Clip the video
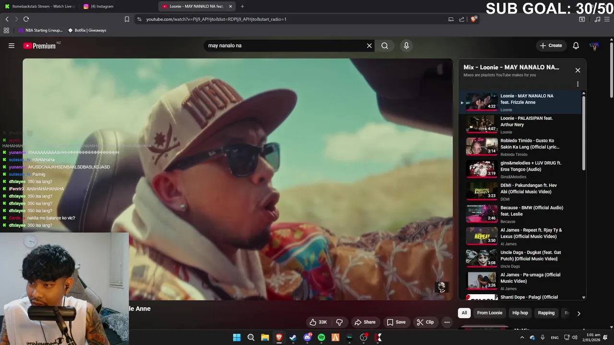 pos(425,322)
